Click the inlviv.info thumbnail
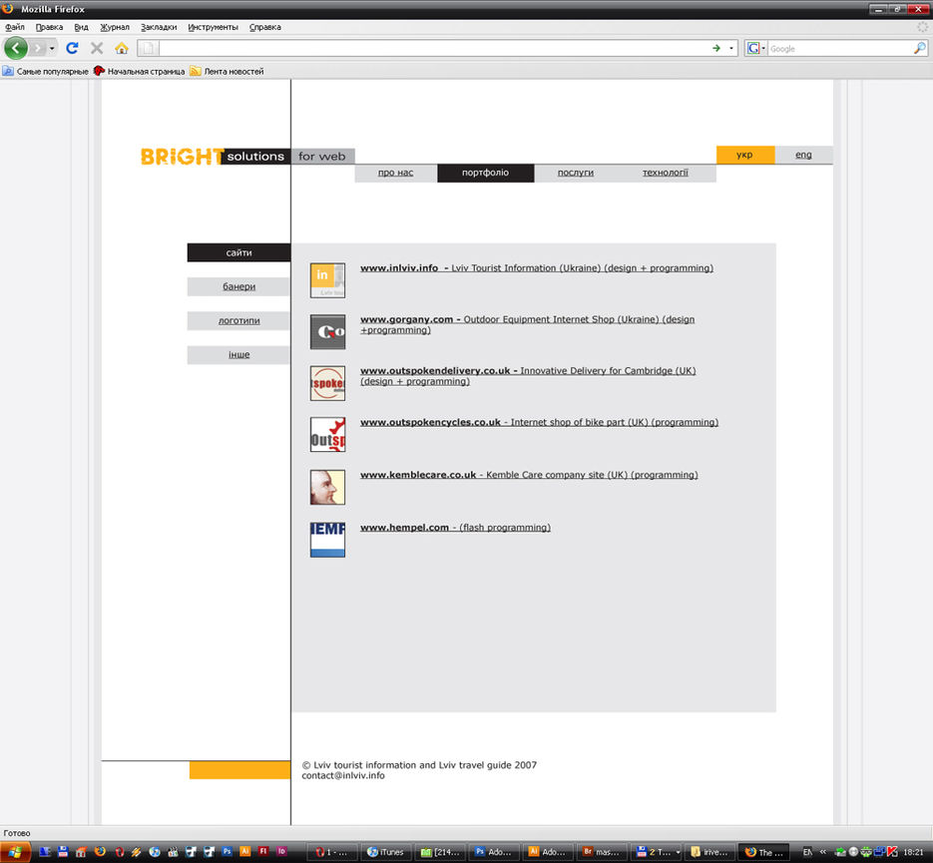 pos(327,280)
